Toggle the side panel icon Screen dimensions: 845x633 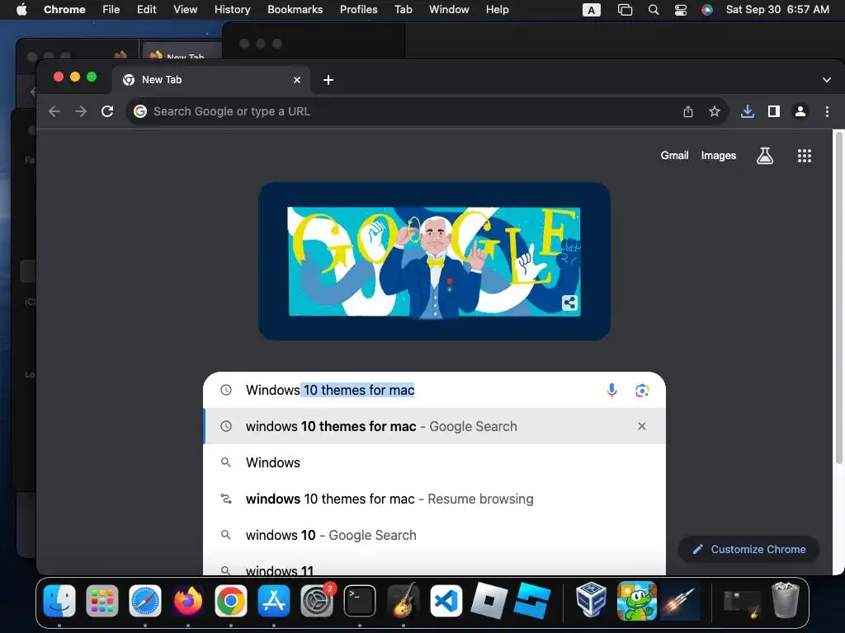[x=774, y=111]
